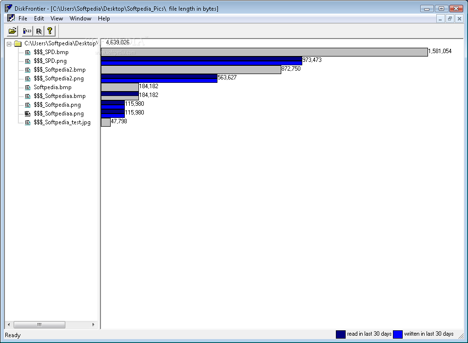
Task: Click the 1,581,054 size label
Action: click(440, 51)
